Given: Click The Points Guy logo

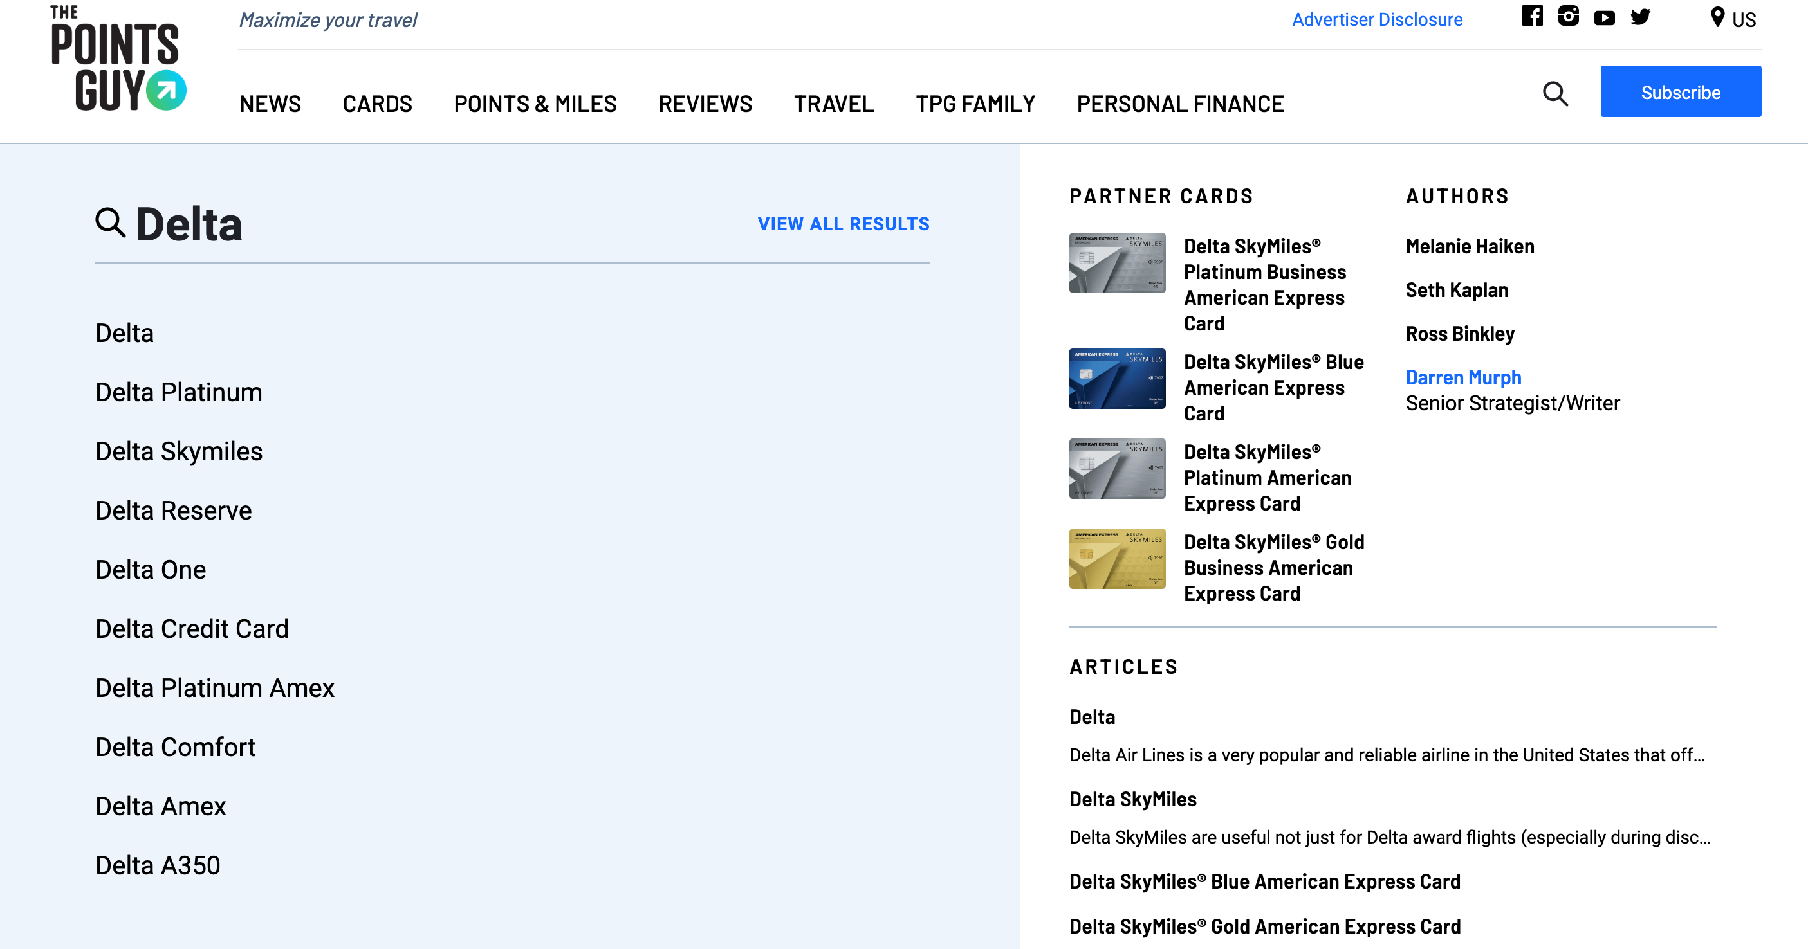Looking at the screenshot, I should click(x=118, y=59).
